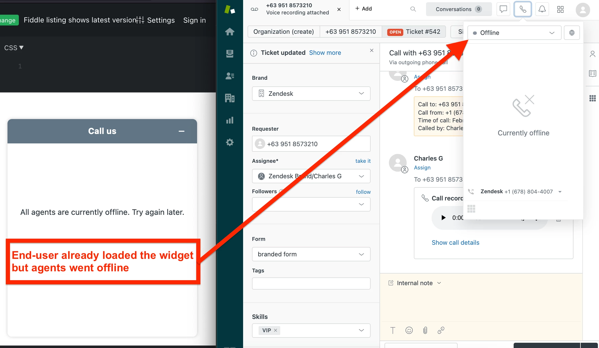This screenshot has width=599, height=348.
Task: Open Customers icon in left sidebar
Action: [230, 76]
